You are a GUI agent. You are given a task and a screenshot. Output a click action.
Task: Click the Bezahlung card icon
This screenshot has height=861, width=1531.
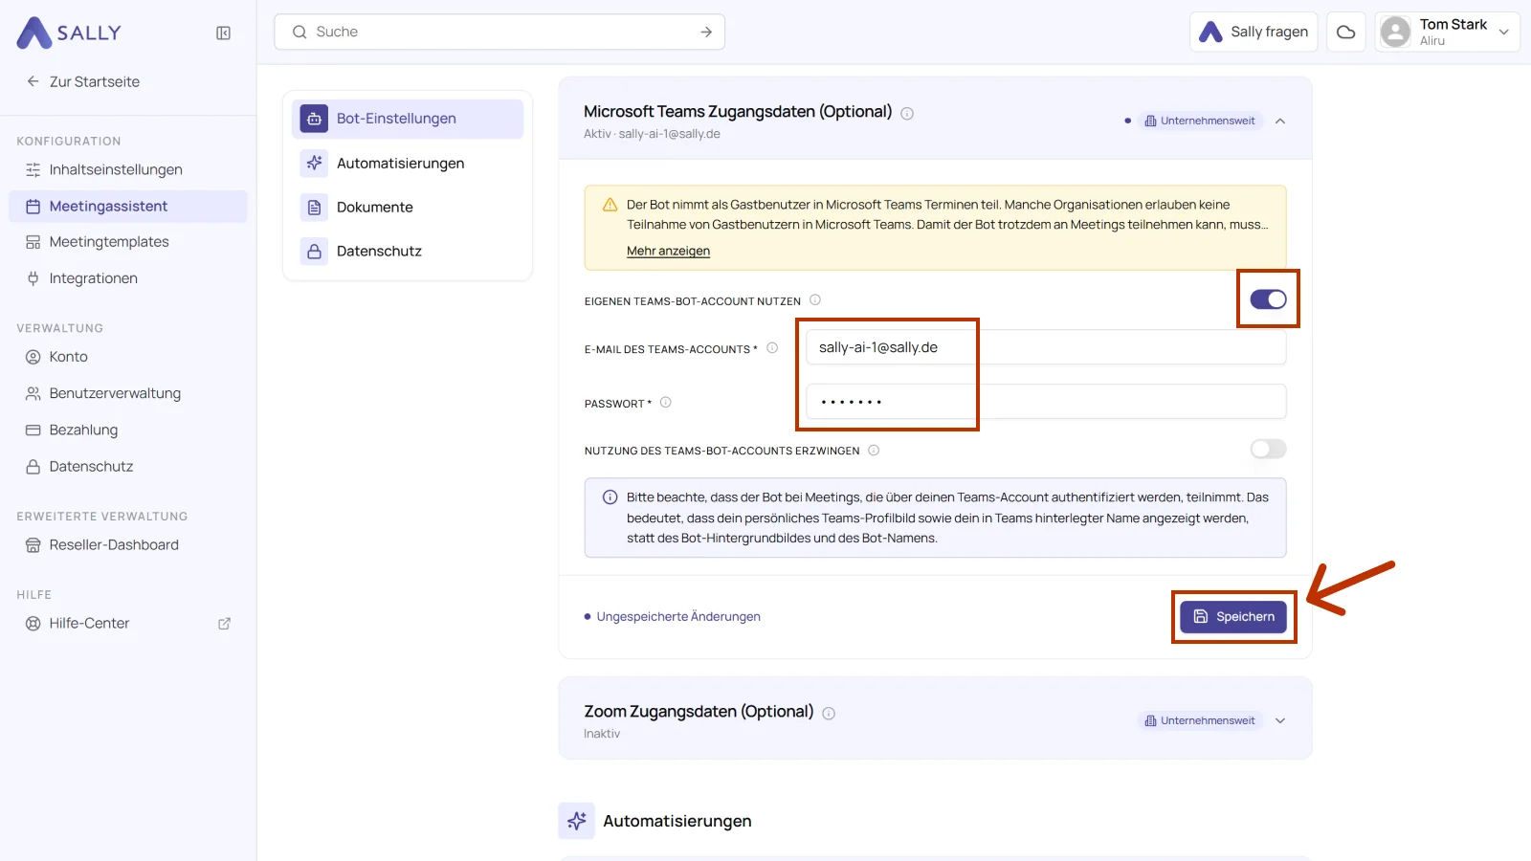tap(33, 430)
